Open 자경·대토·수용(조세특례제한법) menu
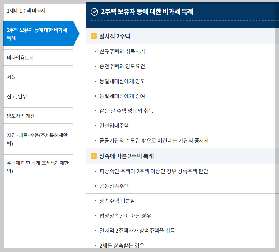 click(38, 139)
